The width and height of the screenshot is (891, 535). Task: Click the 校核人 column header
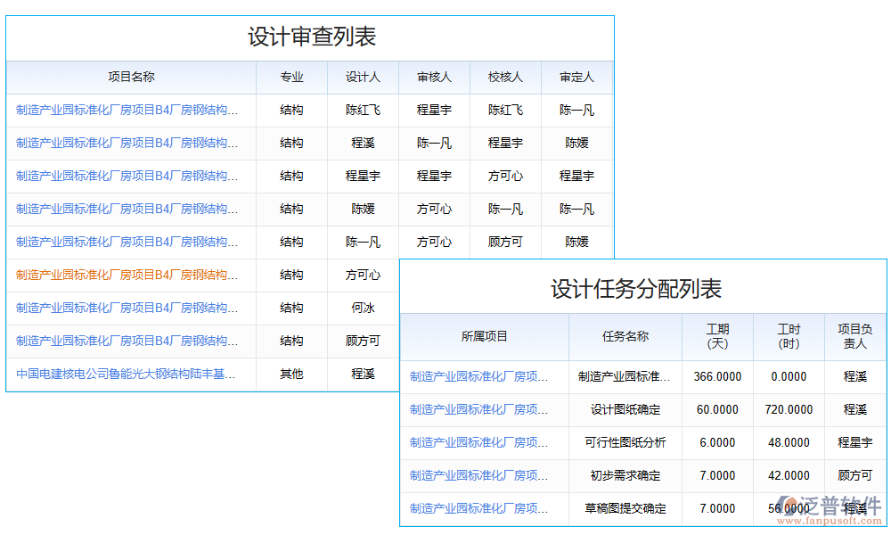pos(505,78)
